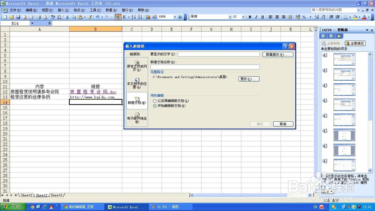Select 以后再编辑新文档 radio option
Image resolution: width=375 pixels, height=211 pixels.
(155, 101)
